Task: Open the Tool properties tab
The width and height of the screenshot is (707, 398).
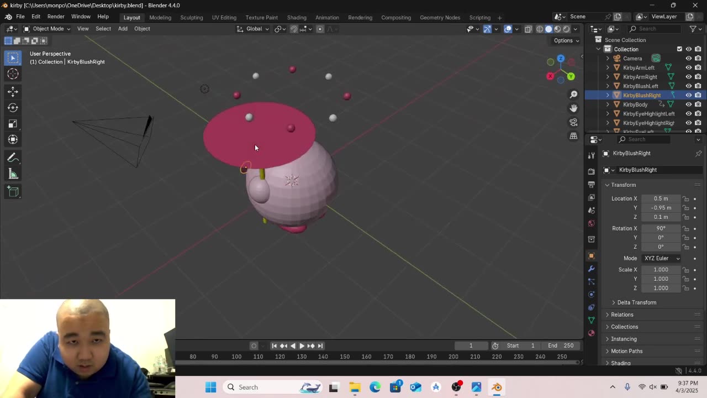Action: click(592, 155)
